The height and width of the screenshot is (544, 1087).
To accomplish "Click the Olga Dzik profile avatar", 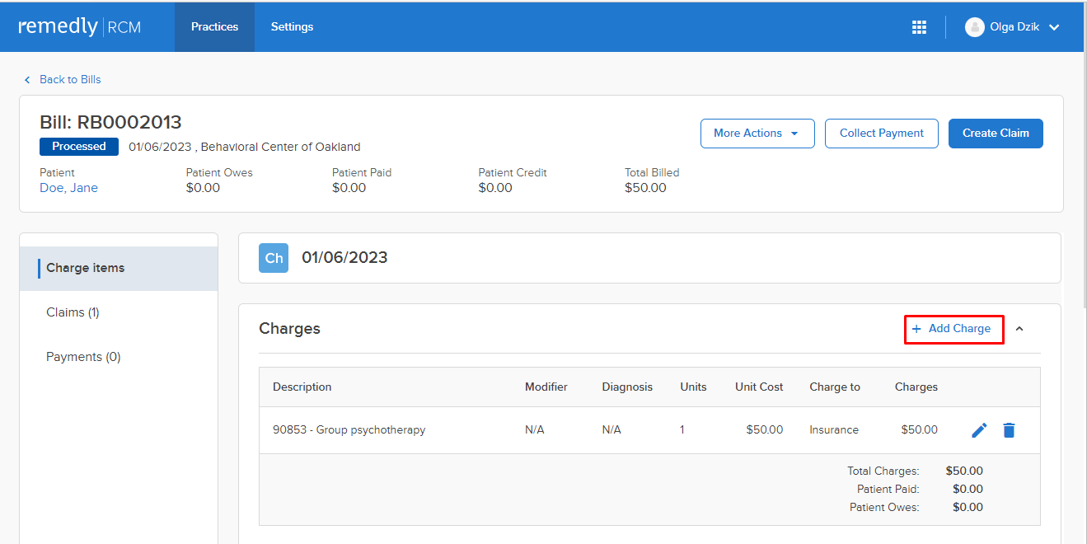I will tap(975, 26).
